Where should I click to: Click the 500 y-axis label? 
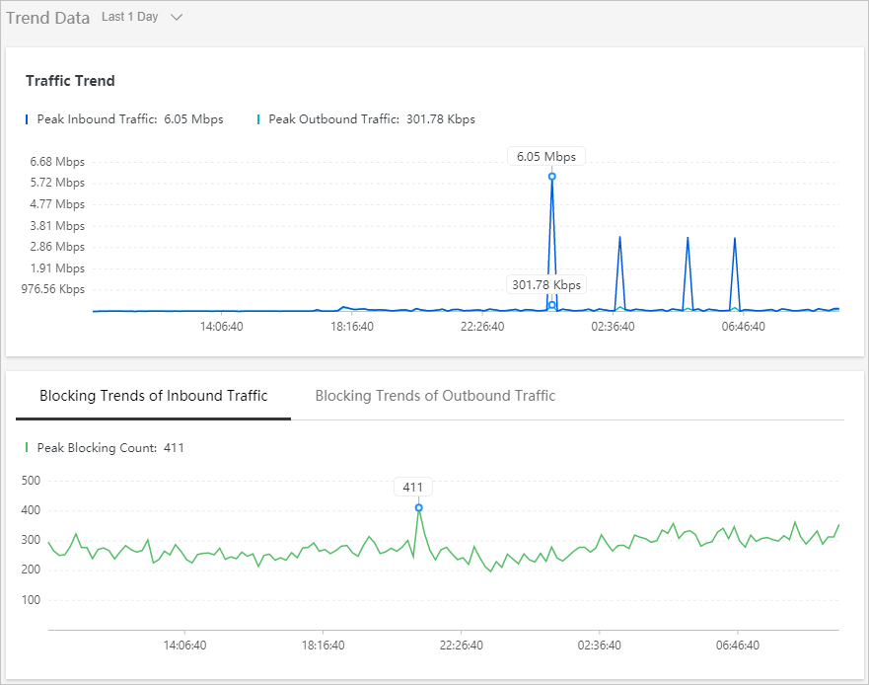[31, 481]
